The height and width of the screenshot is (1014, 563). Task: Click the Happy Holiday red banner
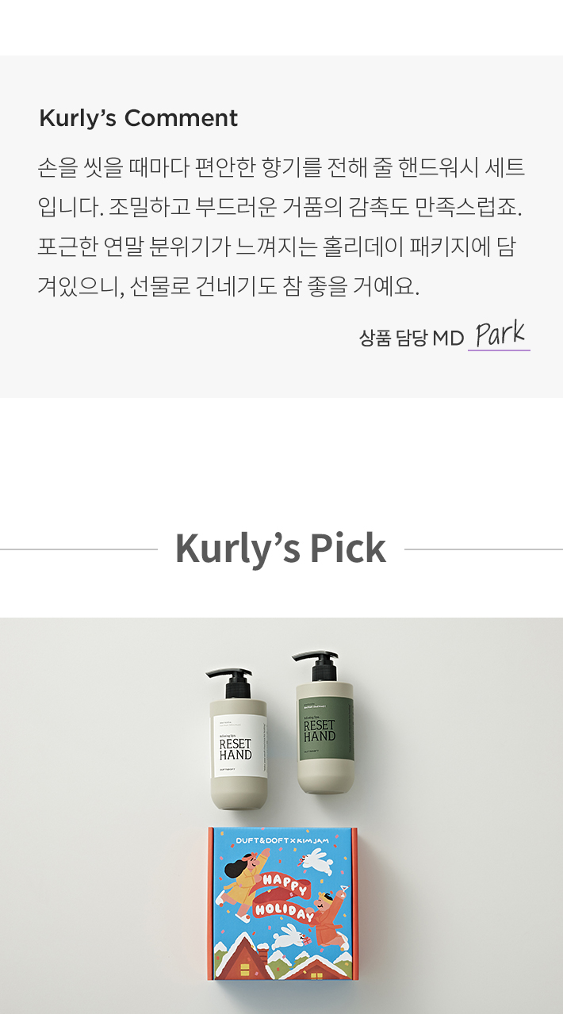283,897
